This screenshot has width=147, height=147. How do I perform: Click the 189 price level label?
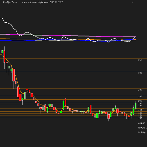pos(140,103)
